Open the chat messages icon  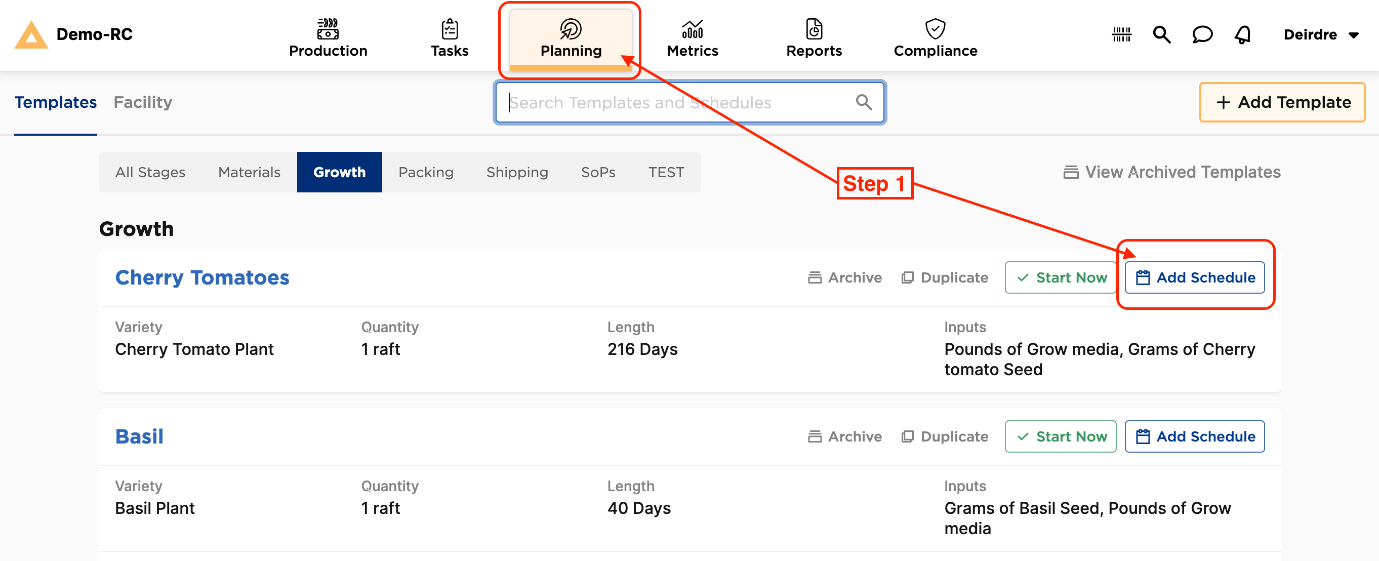click(x=1202, y=35)
